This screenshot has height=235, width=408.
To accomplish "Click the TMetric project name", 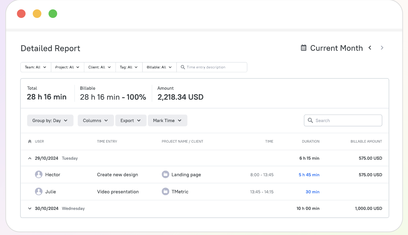I will click(x=180, y=192).
